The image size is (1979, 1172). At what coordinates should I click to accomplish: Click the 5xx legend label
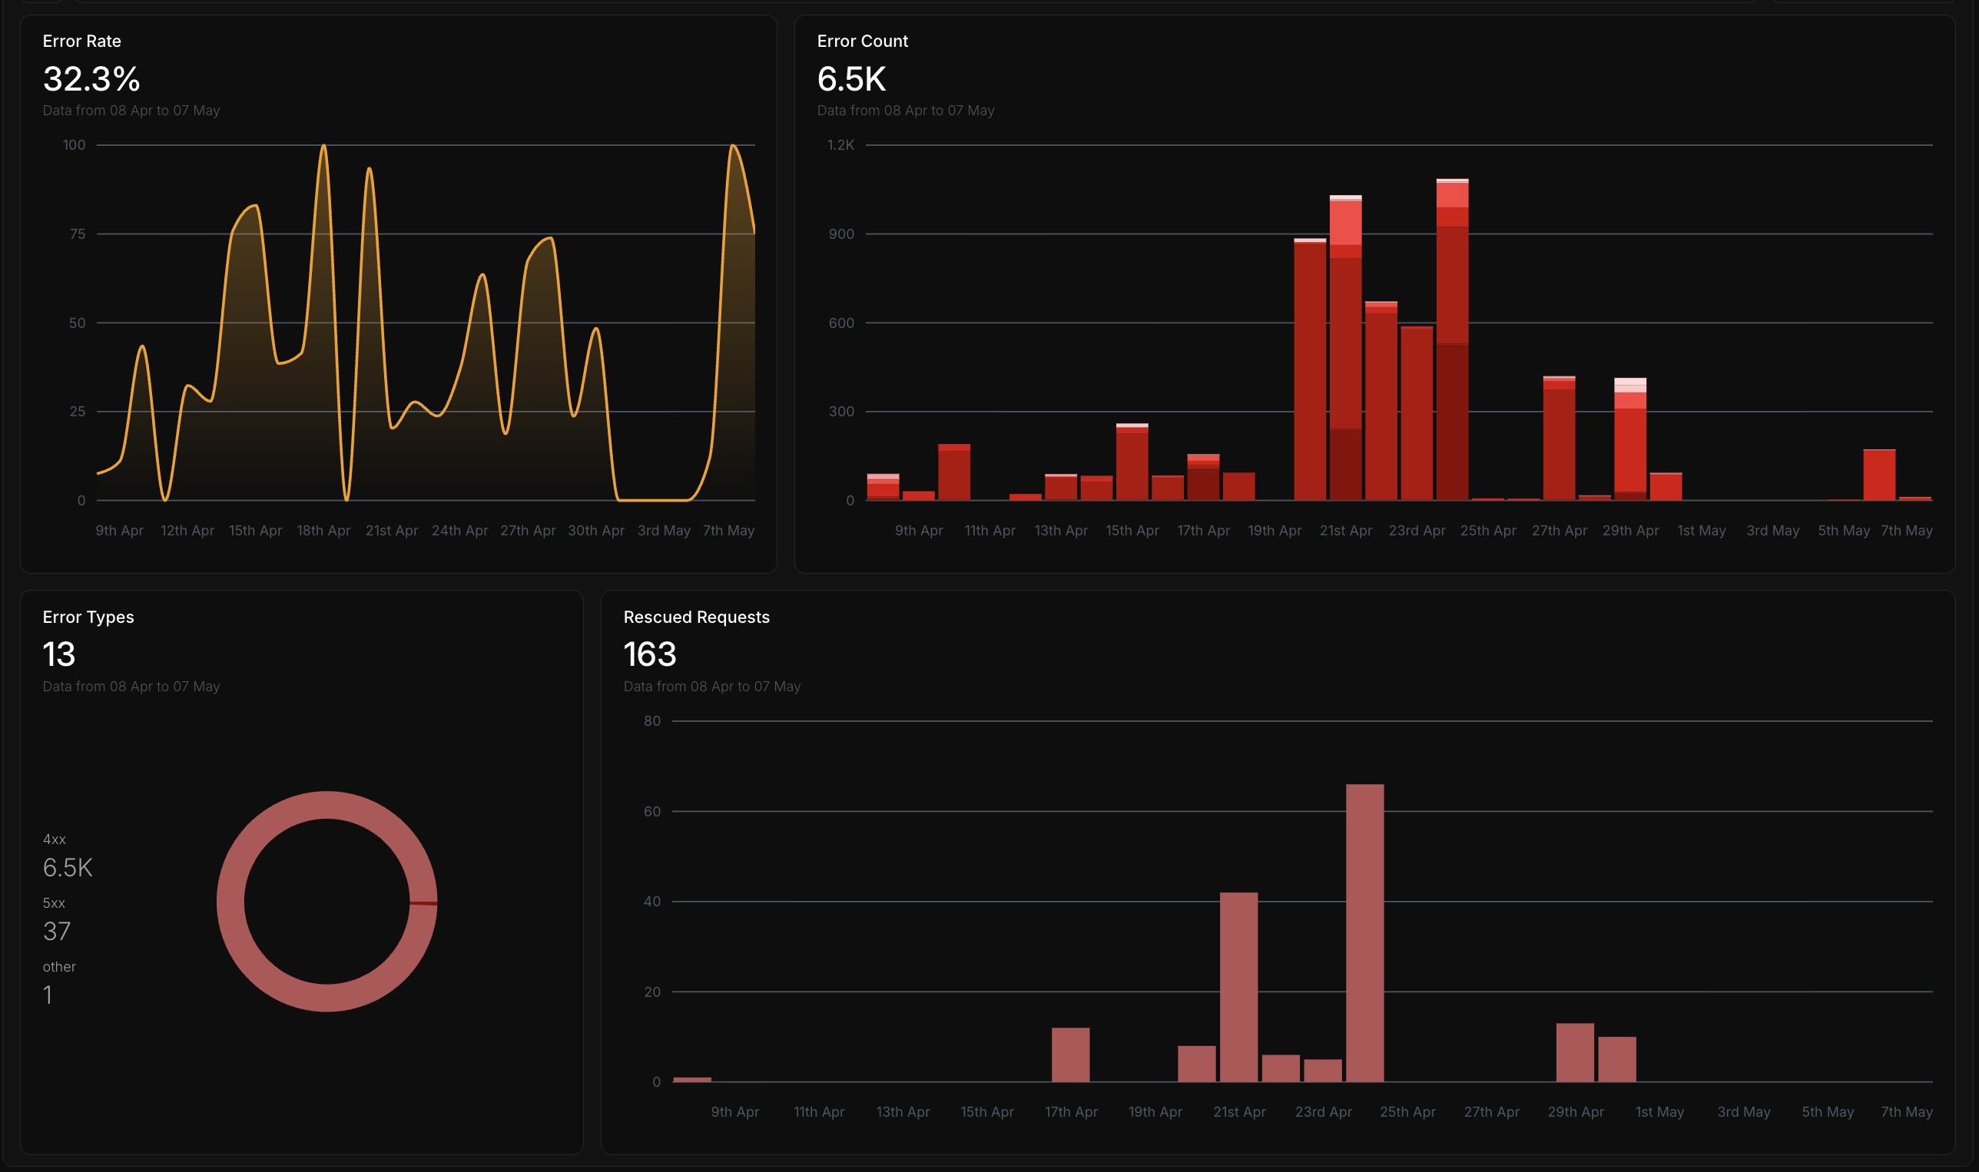55,902
